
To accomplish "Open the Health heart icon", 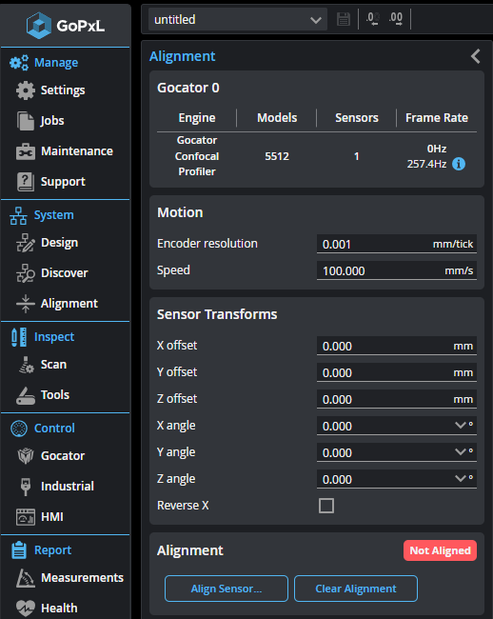I will click(26, 608).
